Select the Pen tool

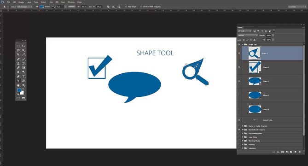18,77
